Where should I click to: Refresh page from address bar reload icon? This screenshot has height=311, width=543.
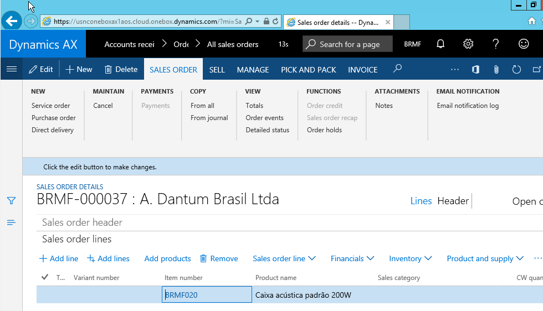(x=275, y=22)
